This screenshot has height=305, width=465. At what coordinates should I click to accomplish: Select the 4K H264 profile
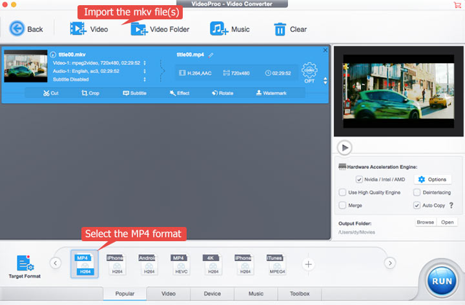point(212,264)
